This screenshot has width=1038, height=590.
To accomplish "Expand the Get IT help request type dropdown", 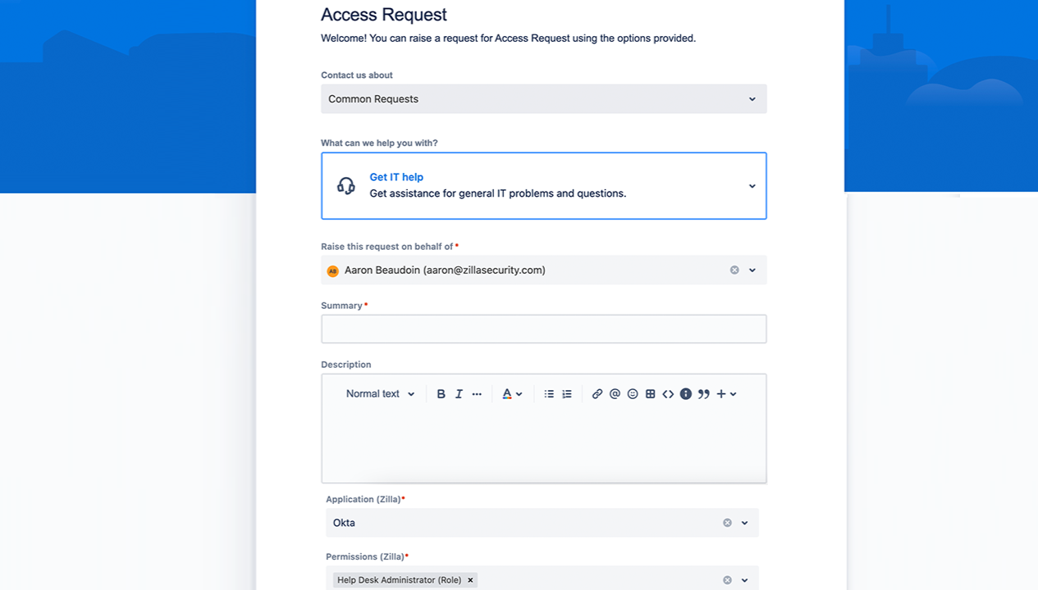I will [x=752, y=185].
